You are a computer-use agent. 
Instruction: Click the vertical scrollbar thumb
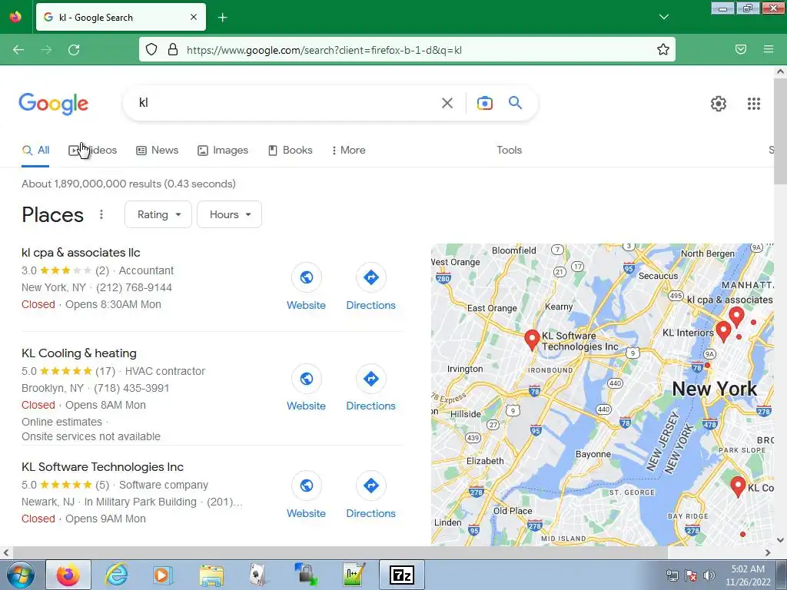780,131
